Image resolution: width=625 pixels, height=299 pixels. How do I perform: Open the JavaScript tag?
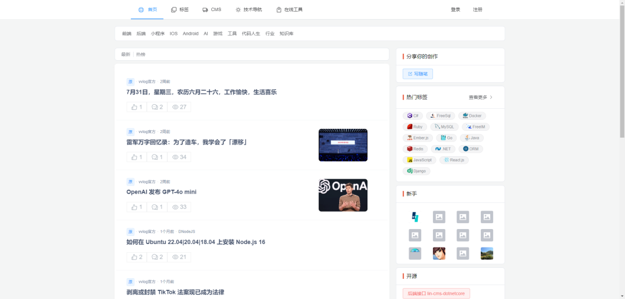(x=420, y=160)
